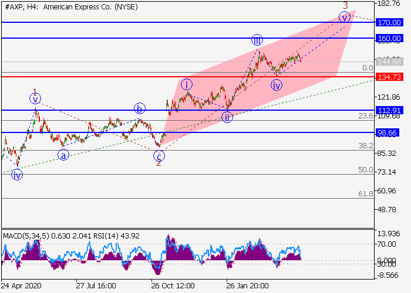Select the red wave number 2
This screenshot has height=293, width=411.
pos(159,163)
